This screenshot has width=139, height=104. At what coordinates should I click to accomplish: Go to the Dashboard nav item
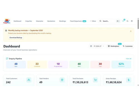pos(17,21)
